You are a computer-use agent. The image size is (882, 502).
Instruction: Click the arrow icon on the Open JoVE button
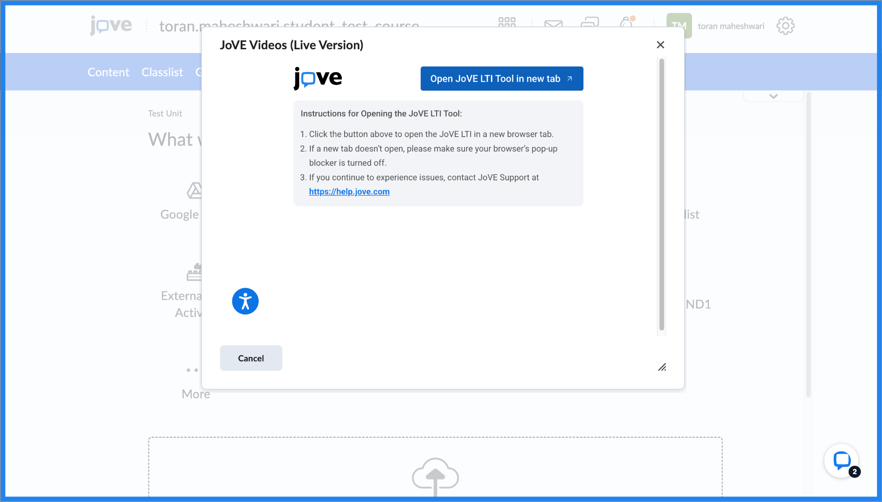[x=569, y=79]
